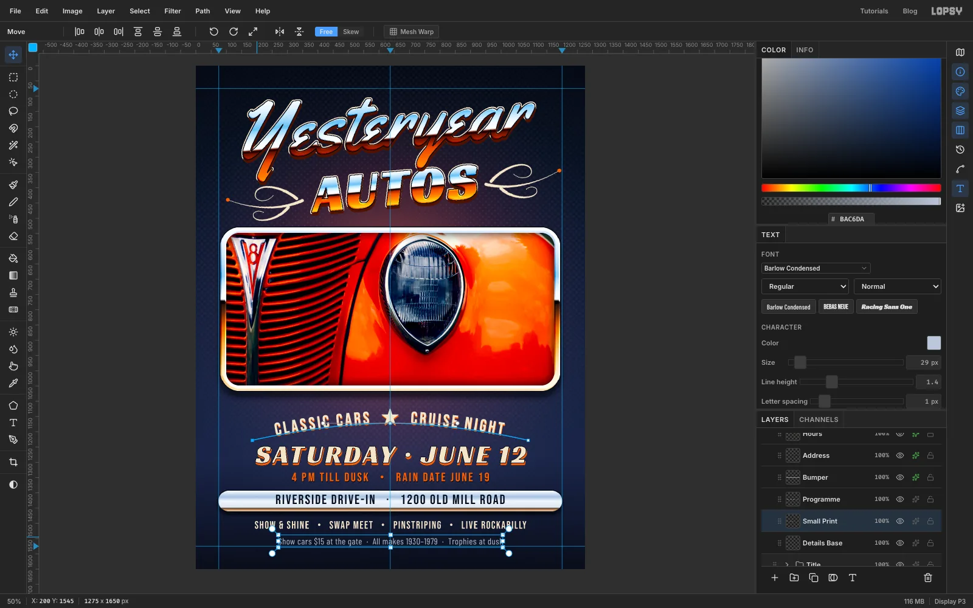Open the Filter menu

coord(173,11)
